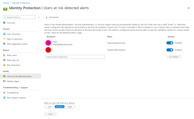Choose High as alert risk level
Screen dimensions: 194x119
(70, 107)
